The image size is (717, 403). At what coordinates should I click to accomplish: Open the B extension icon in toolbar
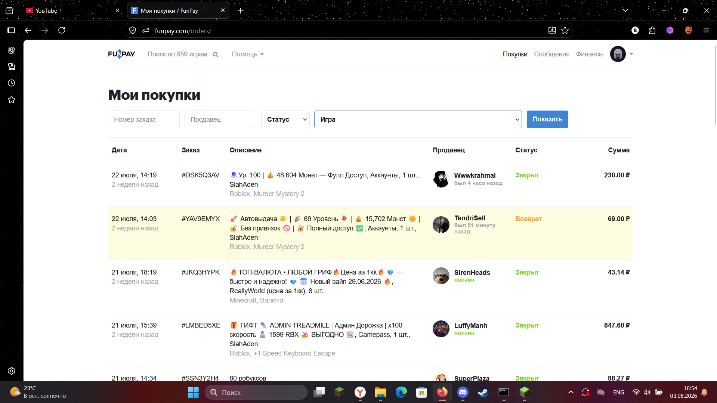[x=635, y=30]
